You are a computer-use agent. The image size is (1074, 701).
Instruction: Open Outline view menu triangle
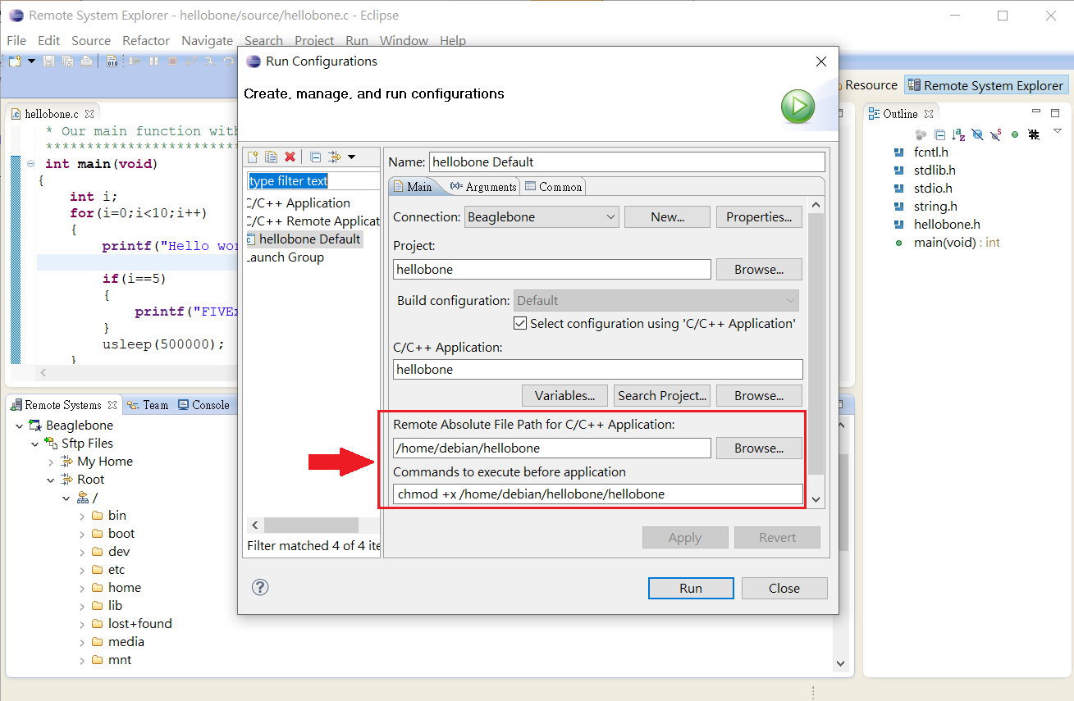tap(1058, 131)
